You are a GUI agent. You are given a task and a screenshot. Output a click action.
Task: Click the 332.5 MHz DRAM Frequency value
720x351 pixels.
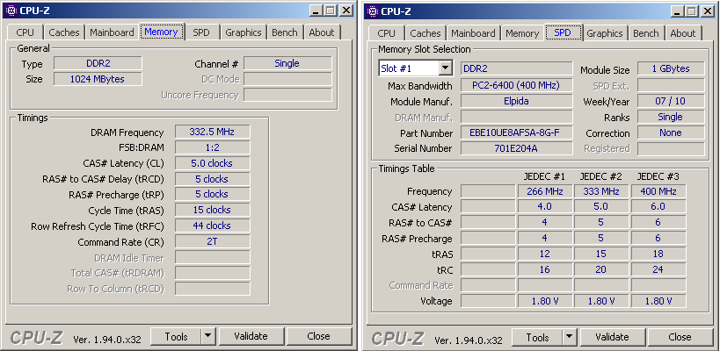(x=213, y=132)
